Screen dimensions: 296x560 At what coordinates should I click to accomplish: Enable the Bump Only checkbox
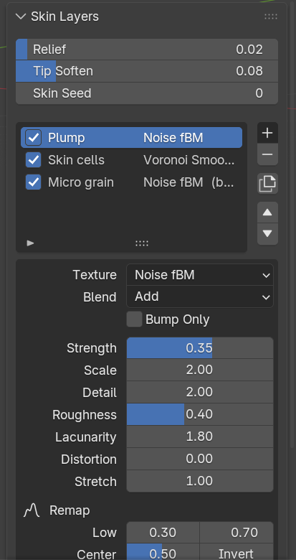pyautogui.click(x=135, y=319)
